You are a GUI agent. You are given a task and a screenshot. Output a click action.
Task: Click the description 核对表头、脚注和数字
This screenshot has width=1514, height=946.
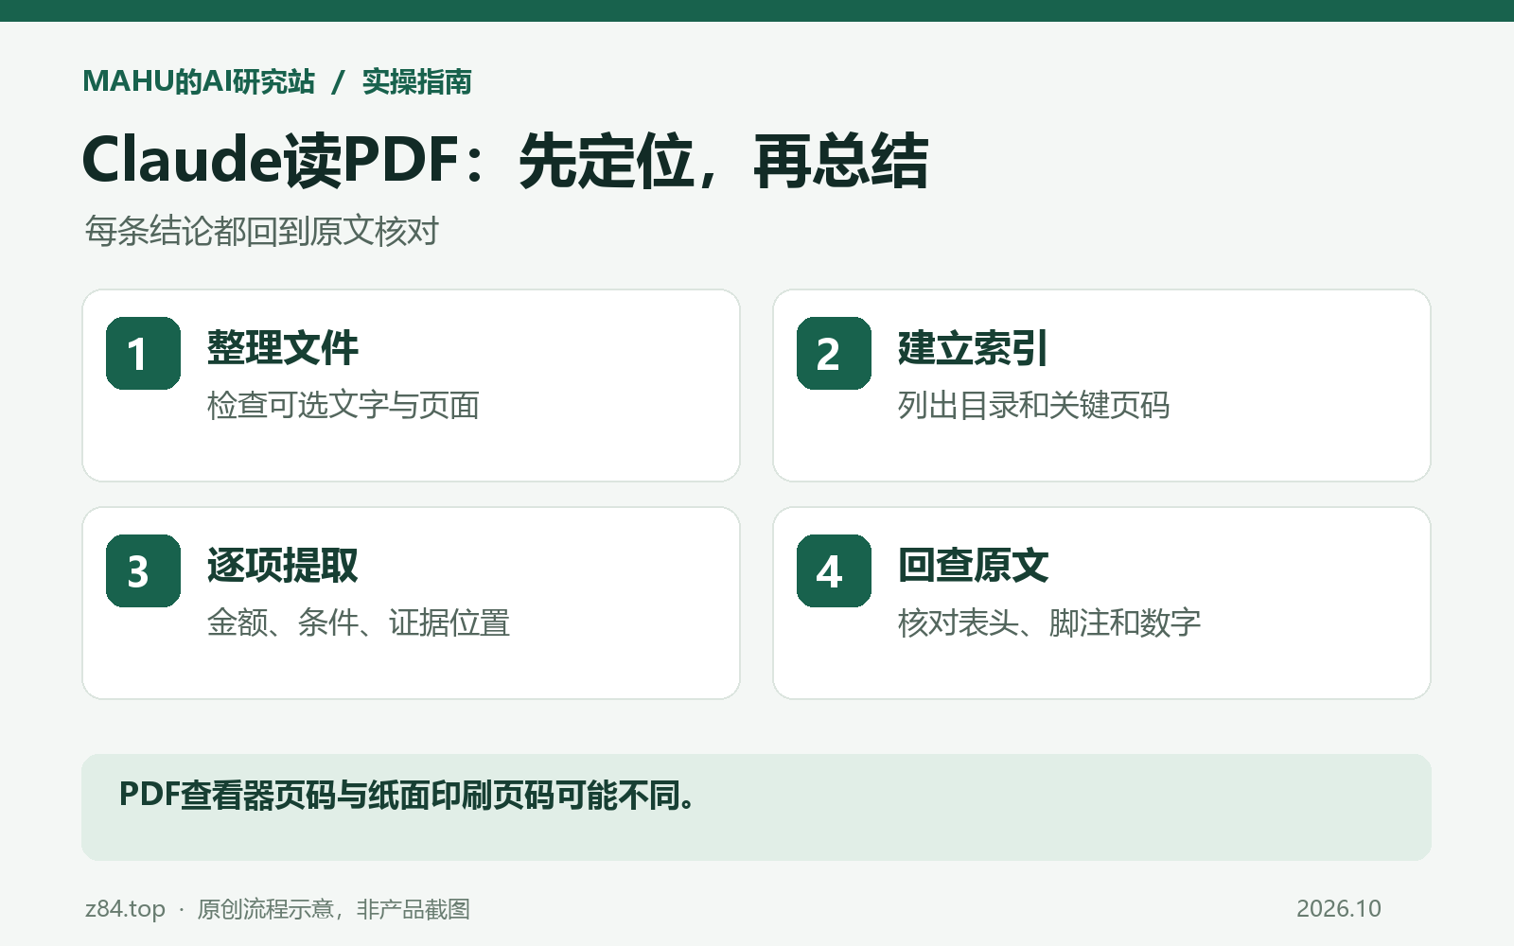[x=1049, y=622]
